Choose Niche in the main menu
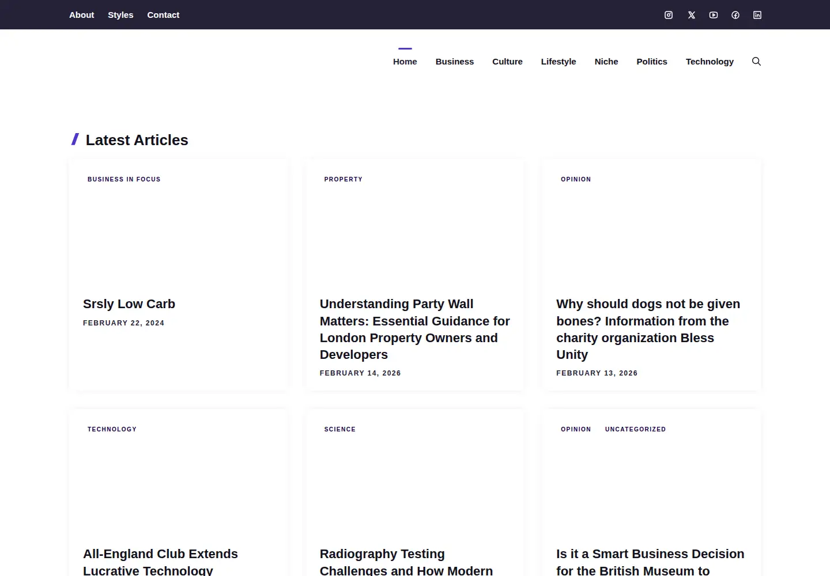Image resolution: width=830 pixels, height=576 pixels. pos(606,62)
